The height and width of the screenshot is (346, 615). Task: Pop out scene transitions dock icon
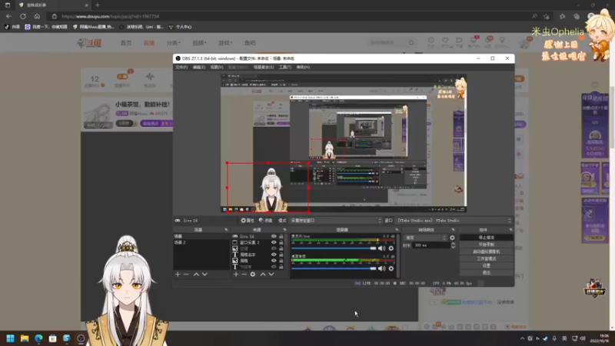[x=453, y=230]
